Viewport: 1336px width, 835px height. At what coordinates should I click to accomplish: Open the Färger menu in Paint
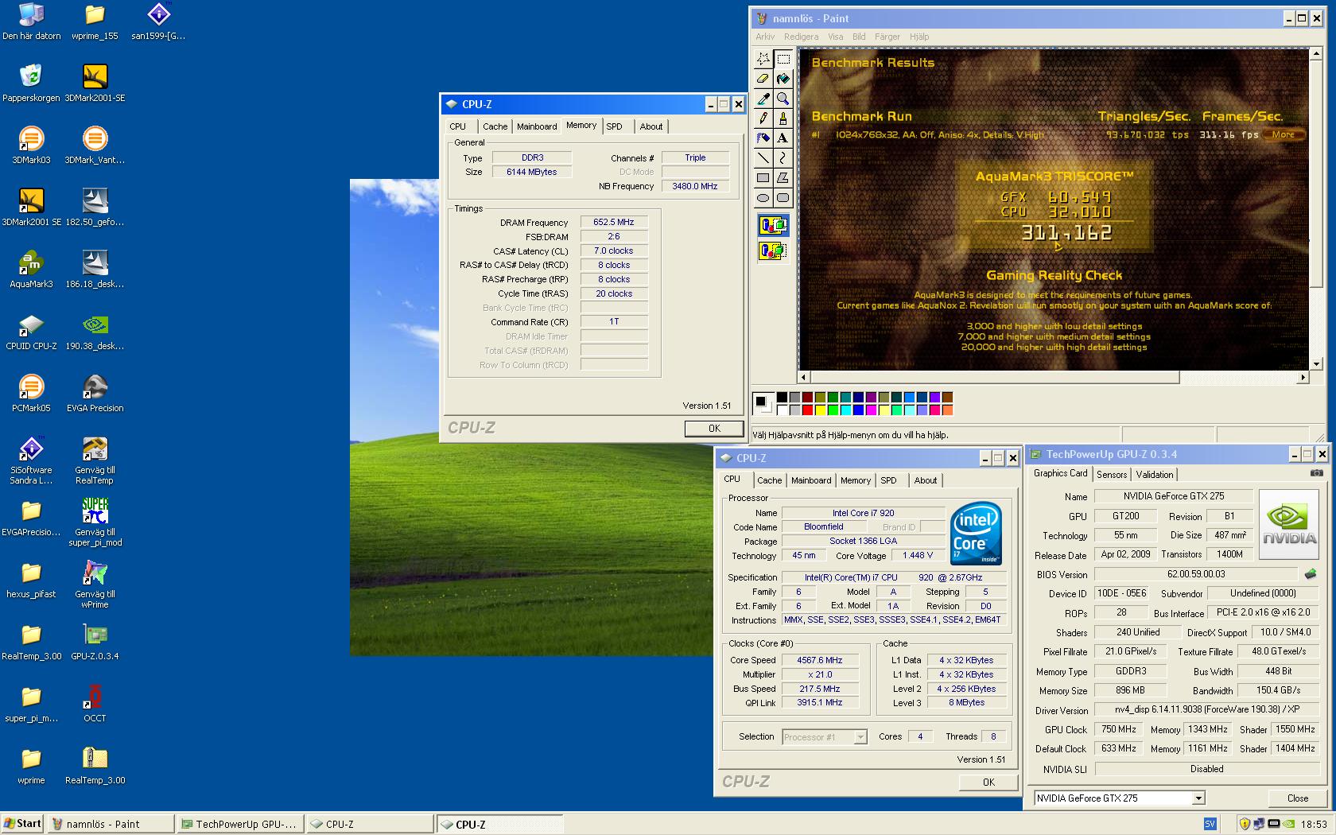click(887, 37)
